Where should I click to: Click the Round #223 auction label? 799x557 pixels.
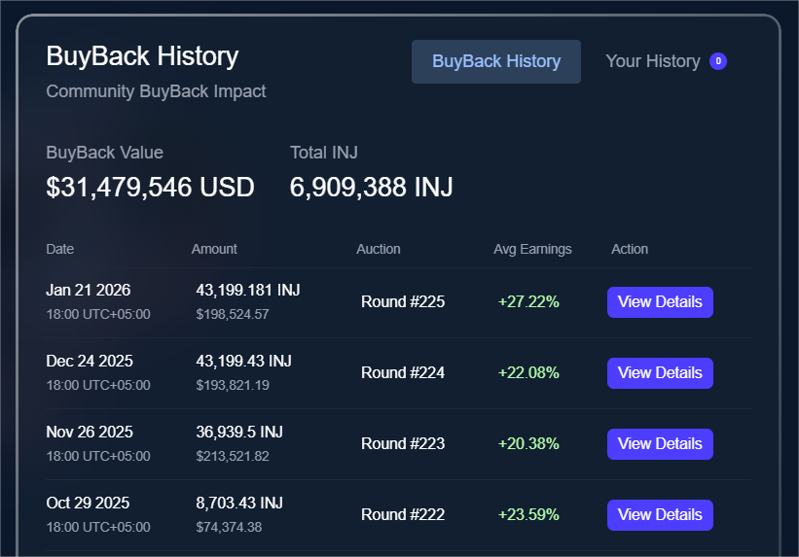403,443
